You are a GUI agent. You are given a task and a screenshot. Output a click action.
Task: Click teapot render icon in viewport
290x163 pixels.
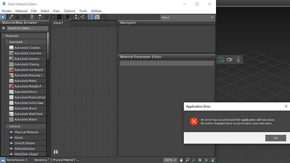pos(229,59)
